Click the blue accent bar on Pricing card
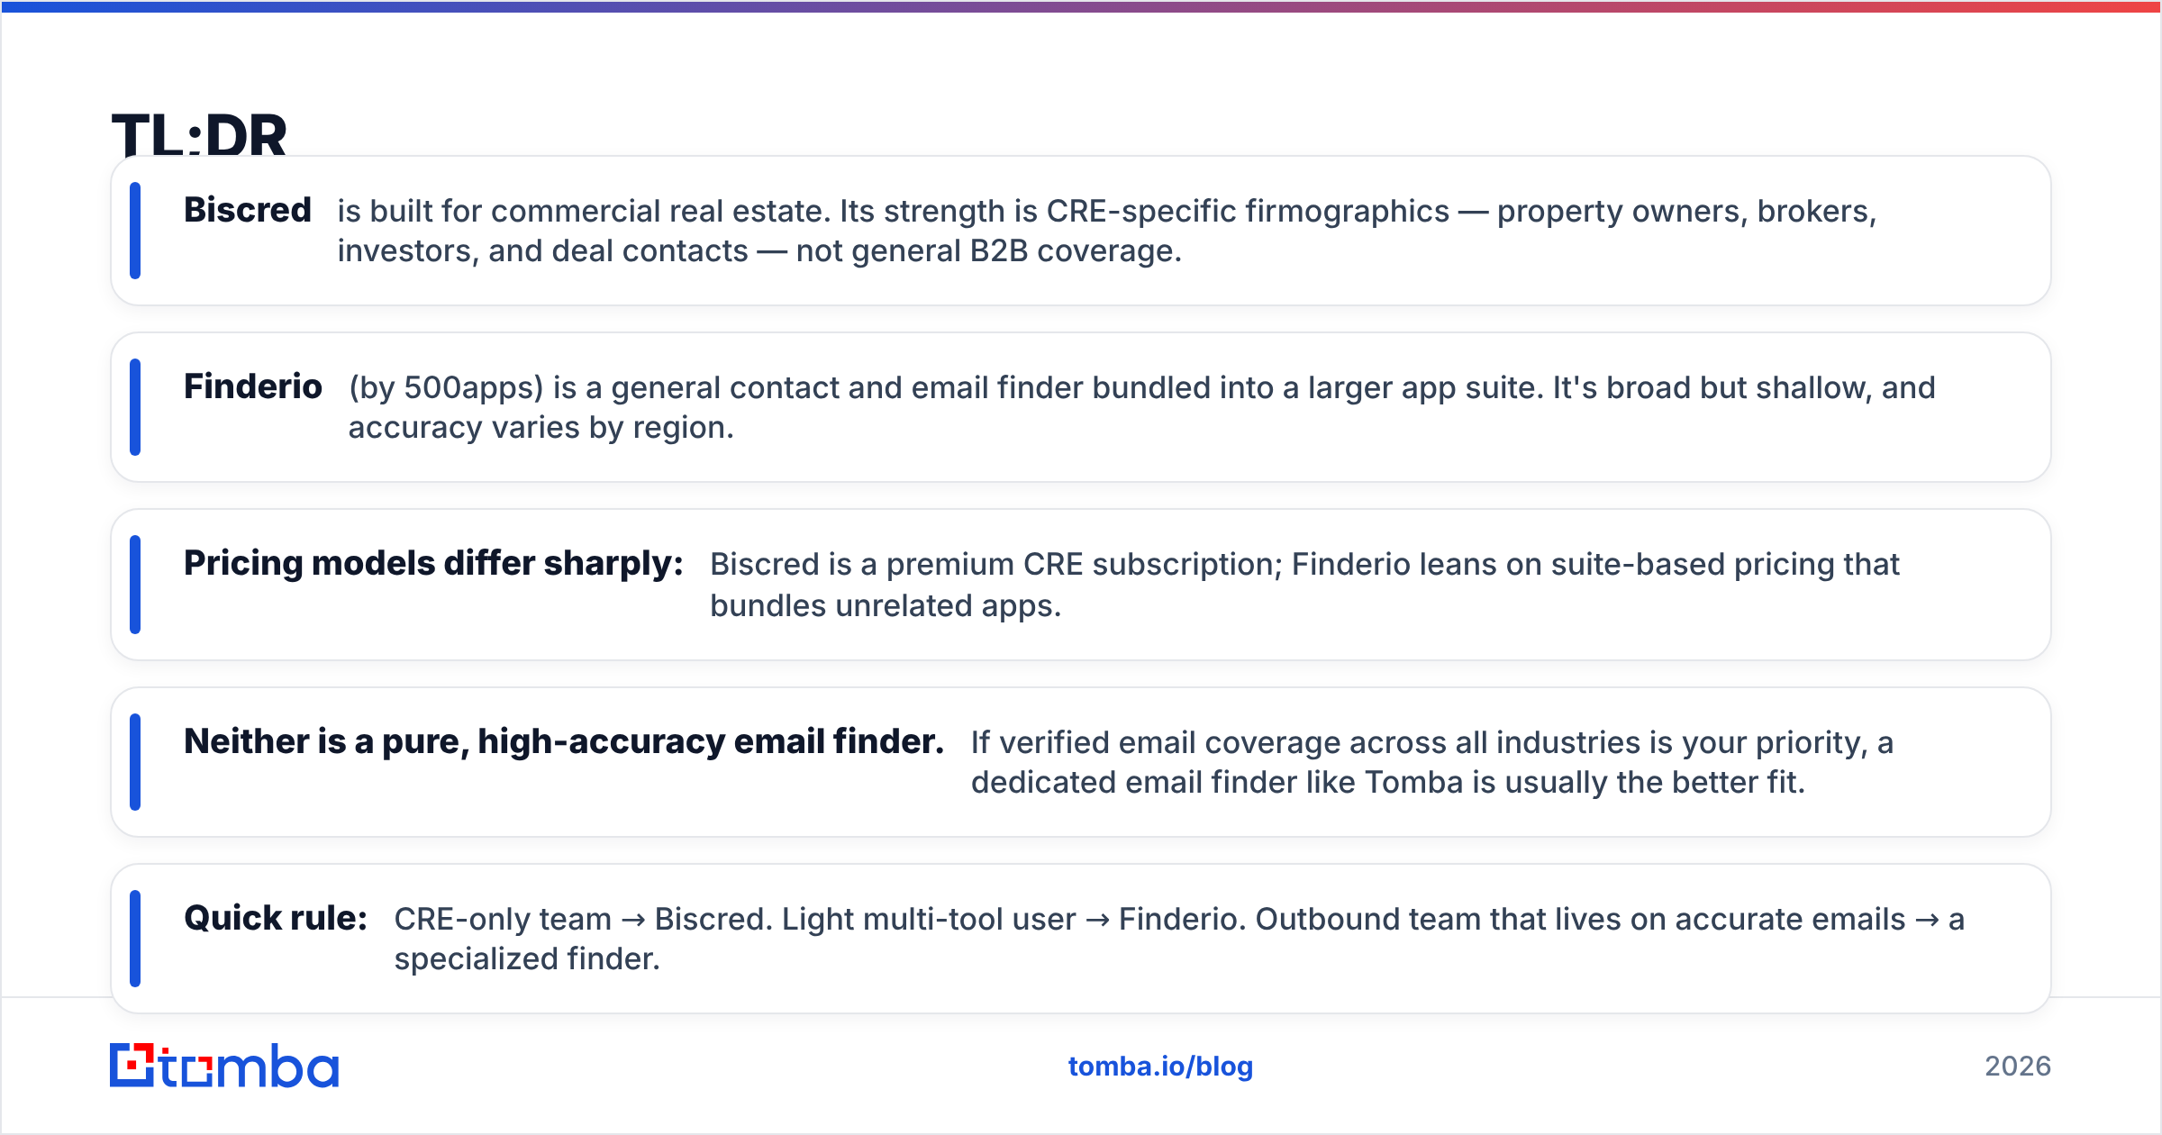 click(135, 585)
